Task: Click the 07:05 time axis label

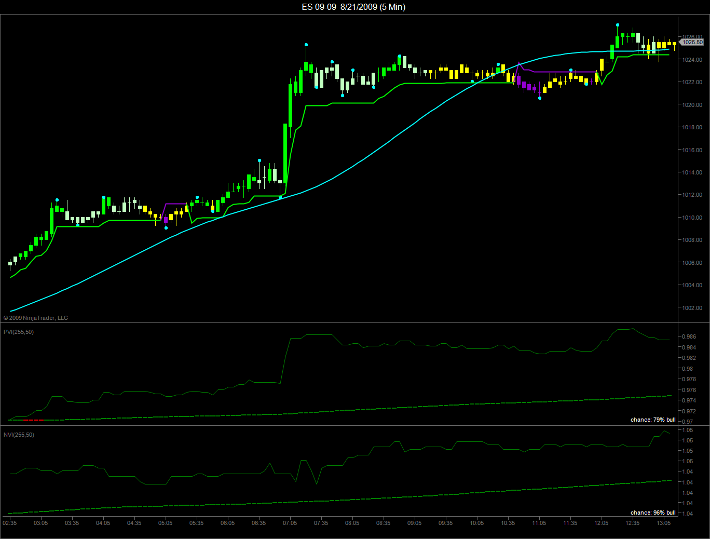Action: [x=290, y=523]
